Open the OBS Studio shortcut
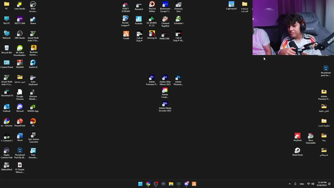 (20, 35)
